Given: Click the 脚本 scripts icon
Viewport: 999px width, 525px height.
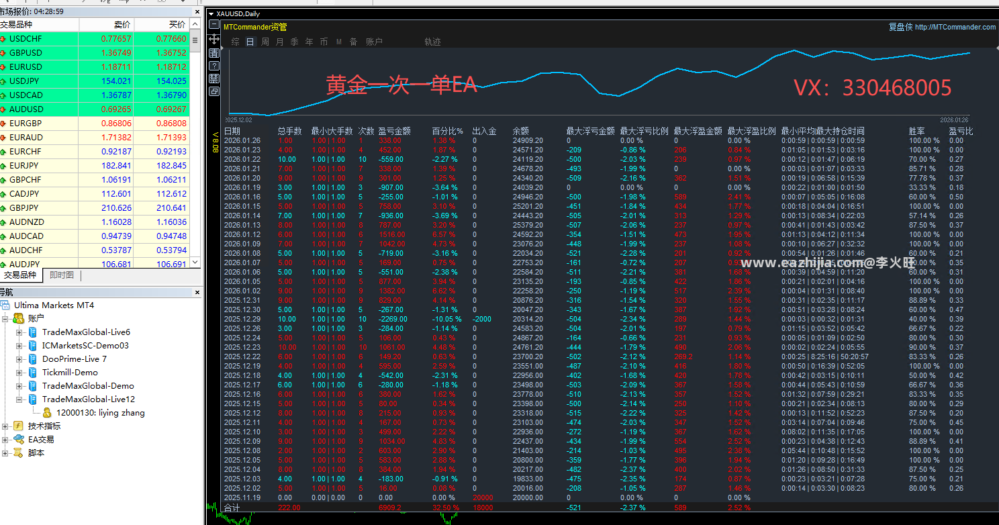Looking at the screenshot, I should pyautogui.click(x=19, y=453).
